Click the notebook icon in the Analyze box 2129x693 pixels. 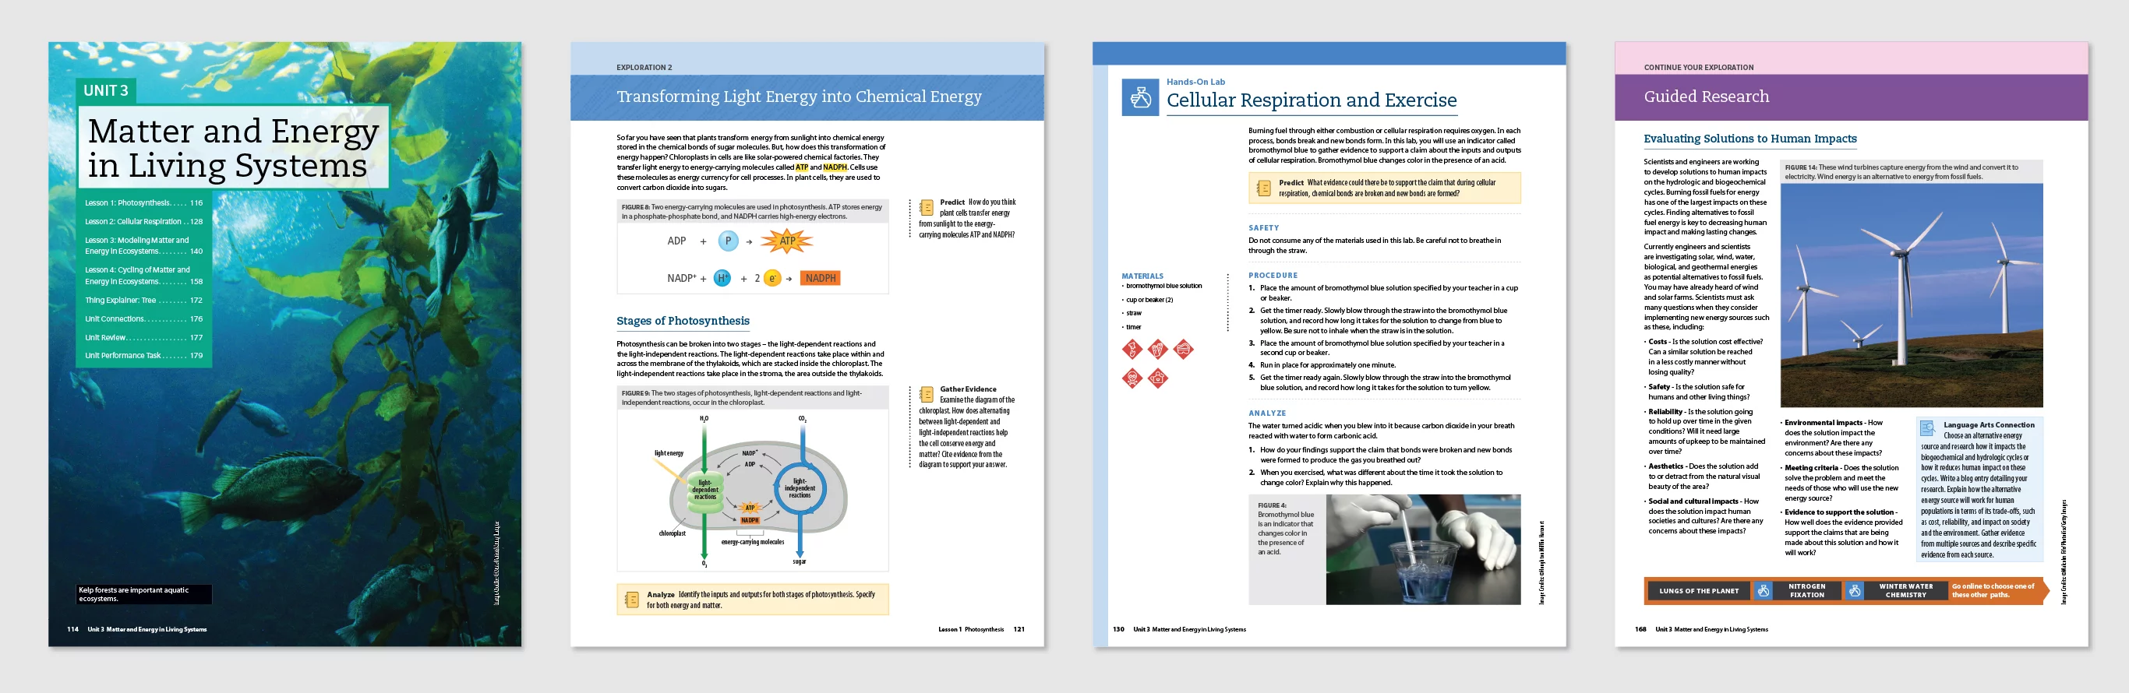632,600
